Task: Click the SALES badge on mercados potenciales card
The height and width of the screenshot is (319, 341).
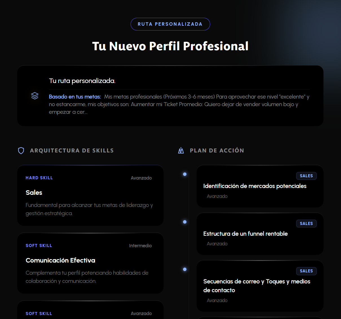Action: coord(306,176)
